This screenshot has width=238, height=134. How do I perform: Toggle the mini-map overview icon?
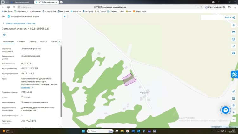tap(234, 99)
